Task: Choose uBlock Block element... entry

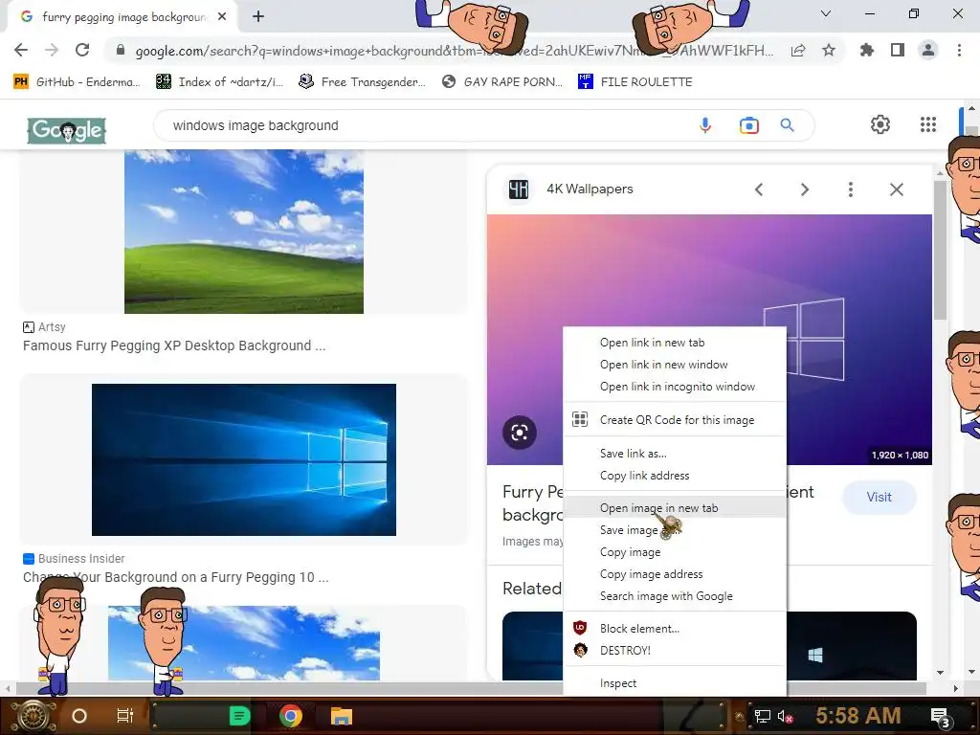Action: click(675, 629)
